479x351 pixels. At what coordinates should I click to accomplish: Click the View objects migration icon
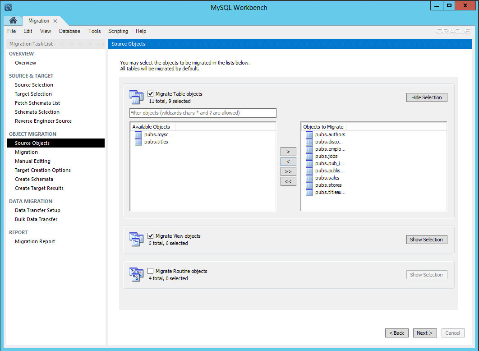coord(136,239)
